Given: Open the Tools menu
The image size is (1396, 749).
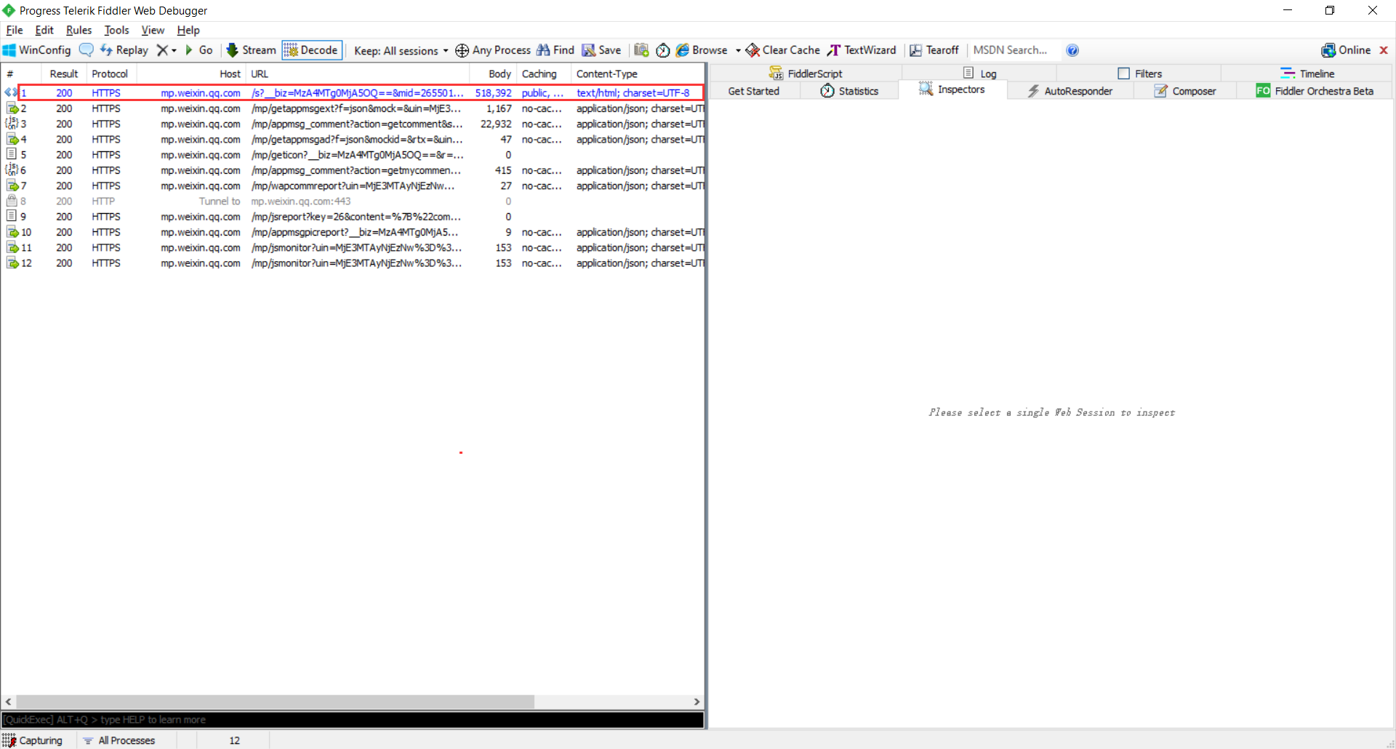Looking at the screenshot, I should tap(116, 30).
